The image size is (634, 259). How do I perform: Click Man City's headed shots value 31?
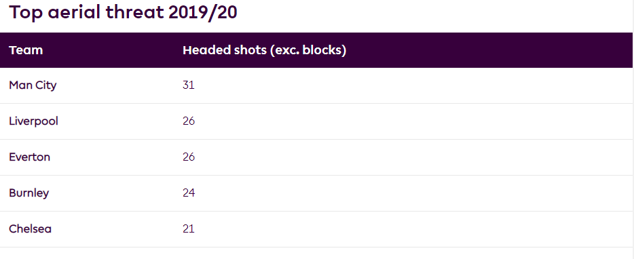tap(189, 85)
